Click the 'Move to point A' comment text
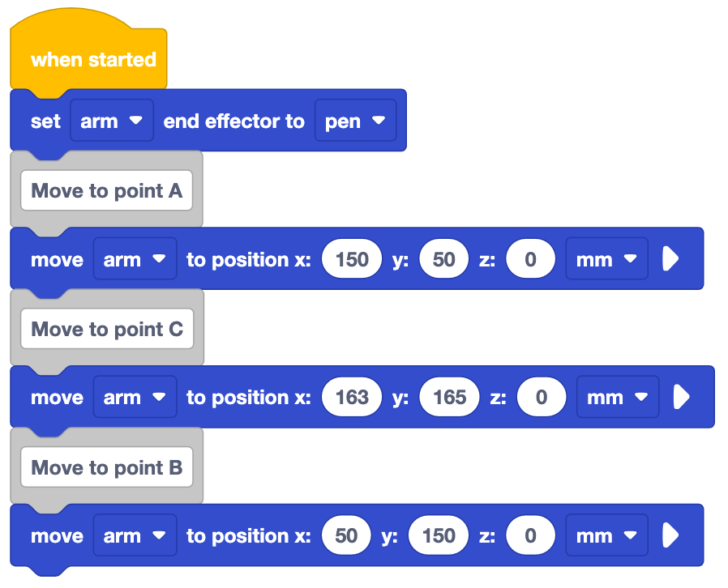 point(107,190)
